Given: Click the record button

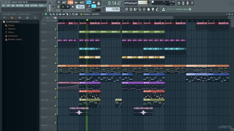Looking at the screenshot, I should [x=73, y=7].
